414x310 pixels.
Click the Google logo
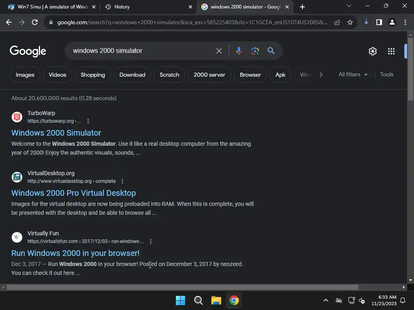pos(28,51)
